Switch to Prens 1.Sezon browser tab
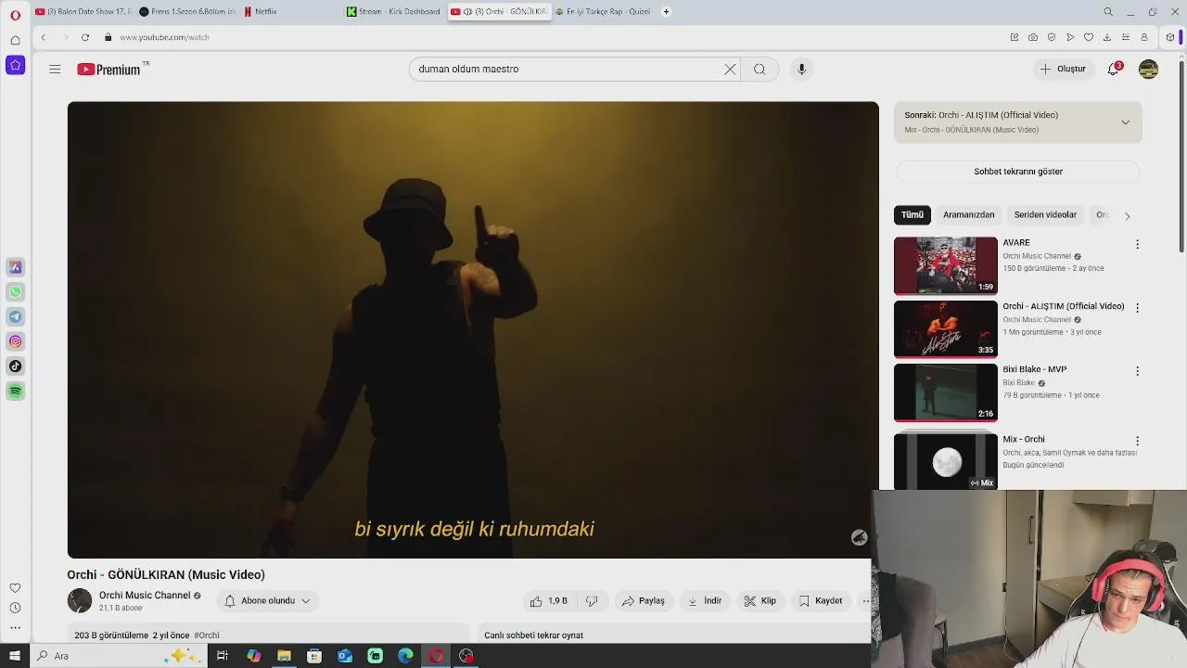The width and height of the screenshot is (1187, 668). 187,12
